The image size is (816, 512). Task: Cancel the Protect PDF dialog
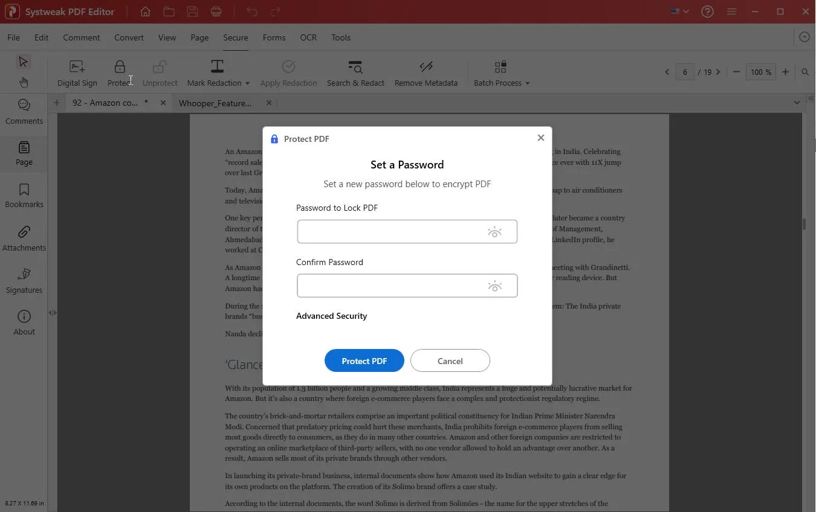(x=450, y=360)
